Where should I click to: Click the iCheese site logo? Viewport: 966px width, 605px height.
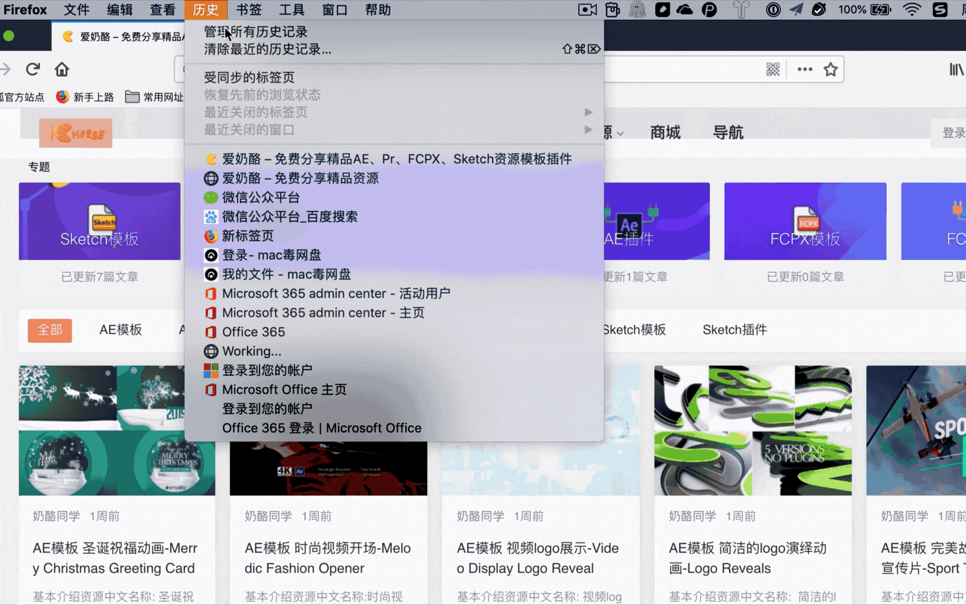coord(76,133)
